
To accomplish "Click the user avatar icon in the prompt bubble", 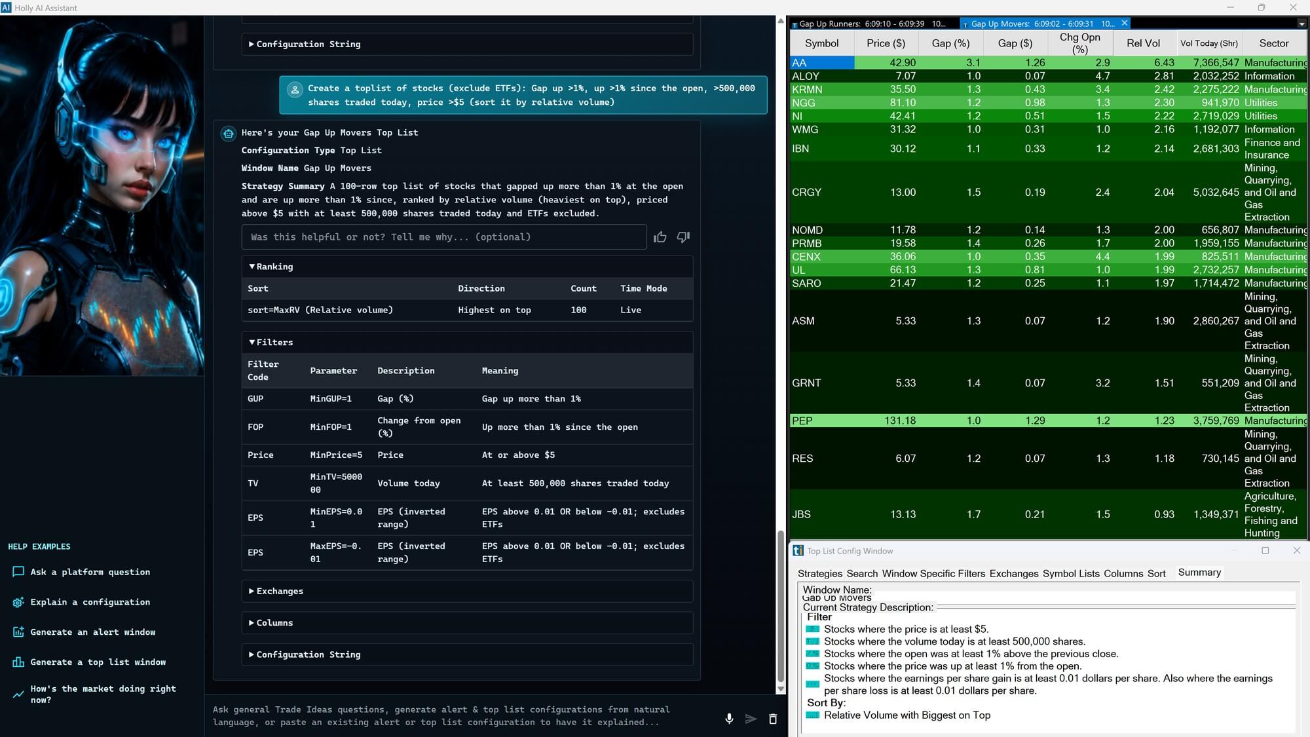I will pyautogui.click(x=295, y=90).
